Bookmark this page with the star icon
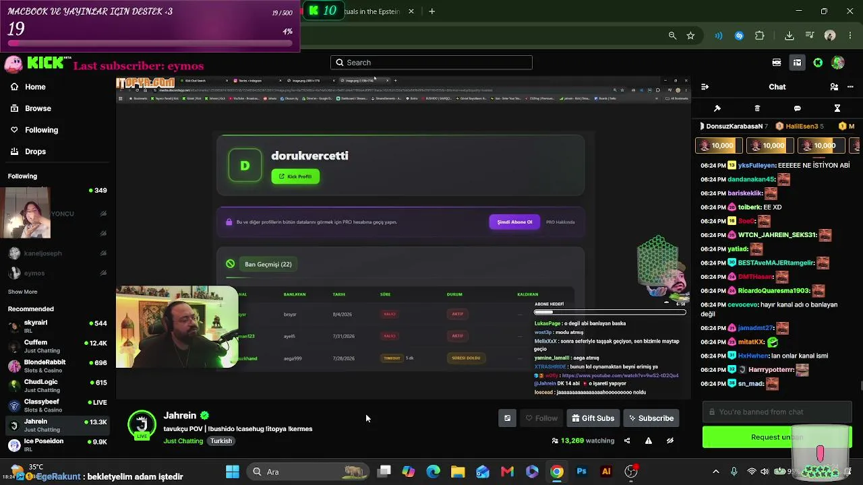The width and height of the screenshot is (863, 485). (690, 36)
